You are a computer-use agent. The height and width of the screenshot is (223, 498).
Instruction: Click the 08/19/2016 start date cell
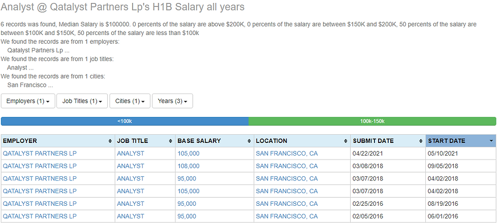(x=461, y=204)
